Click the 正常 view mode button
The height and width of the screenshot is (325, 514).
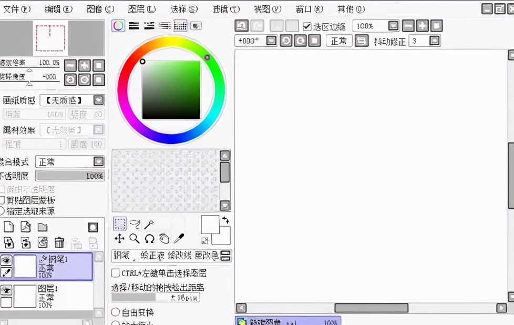[339, 40]
